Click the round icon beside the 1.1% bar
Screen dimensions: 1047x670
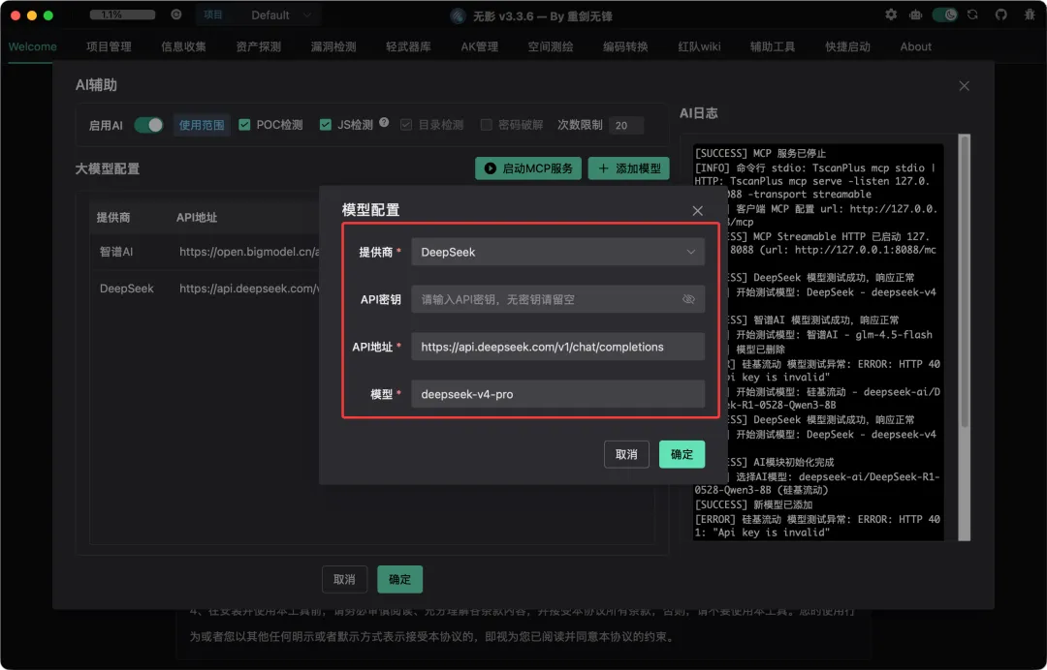pos(176,15)
